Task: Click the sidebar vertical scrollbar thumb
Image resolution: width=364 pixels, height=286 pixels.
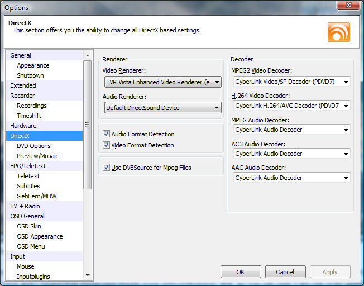Action: [87, 125]
